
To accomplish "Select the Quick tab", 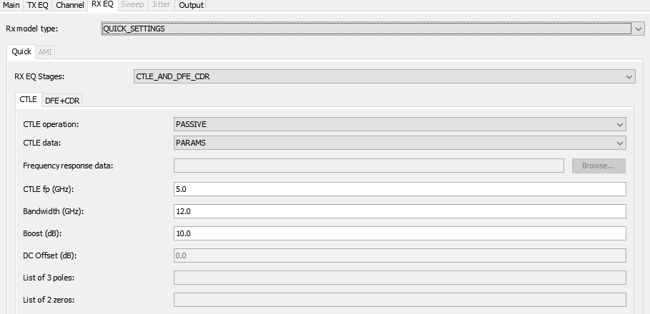I will click(21, 52).
